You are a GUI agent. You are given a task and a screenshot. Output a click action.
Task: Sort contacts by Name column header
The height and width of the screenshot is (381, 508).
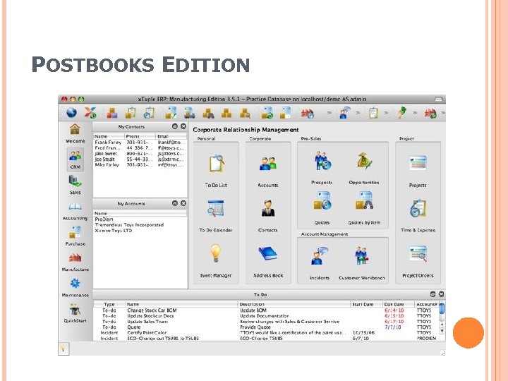click(109, 136)
